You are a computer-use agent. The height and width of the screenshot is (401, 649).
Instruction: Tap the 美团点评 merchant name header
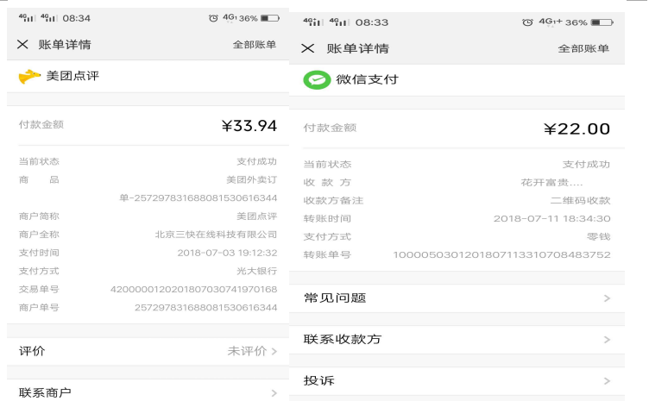[72, 76]
